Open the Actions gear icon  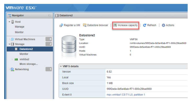163,25
